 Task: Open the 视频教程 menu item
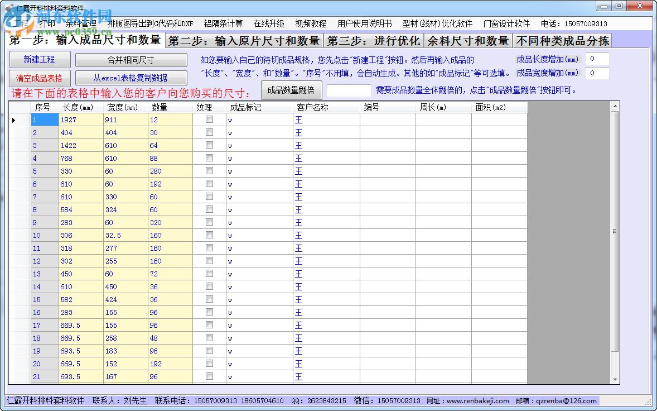[x=311, y=23]
